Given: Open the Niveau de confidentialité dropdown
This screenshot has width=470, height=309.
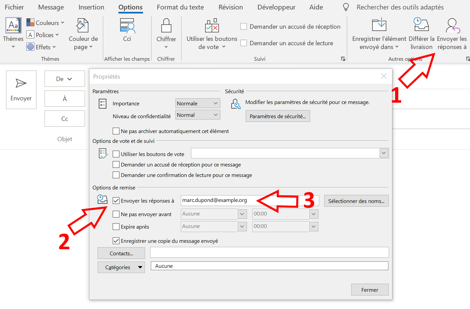Looking at the screenshot, I should 198,115.
